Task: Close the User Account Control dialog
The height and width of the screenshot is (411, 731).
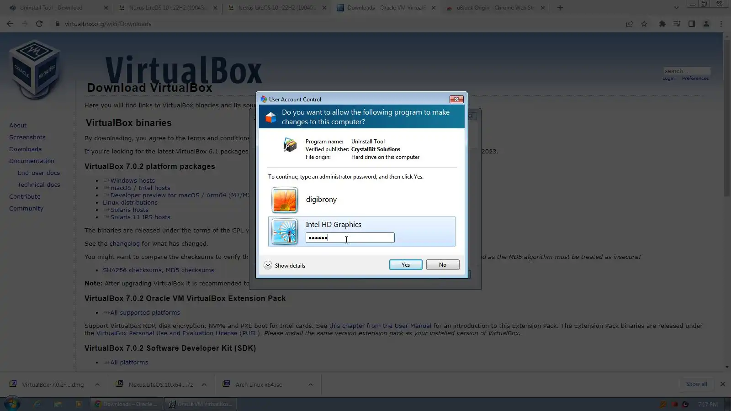Action: (456, 99)
